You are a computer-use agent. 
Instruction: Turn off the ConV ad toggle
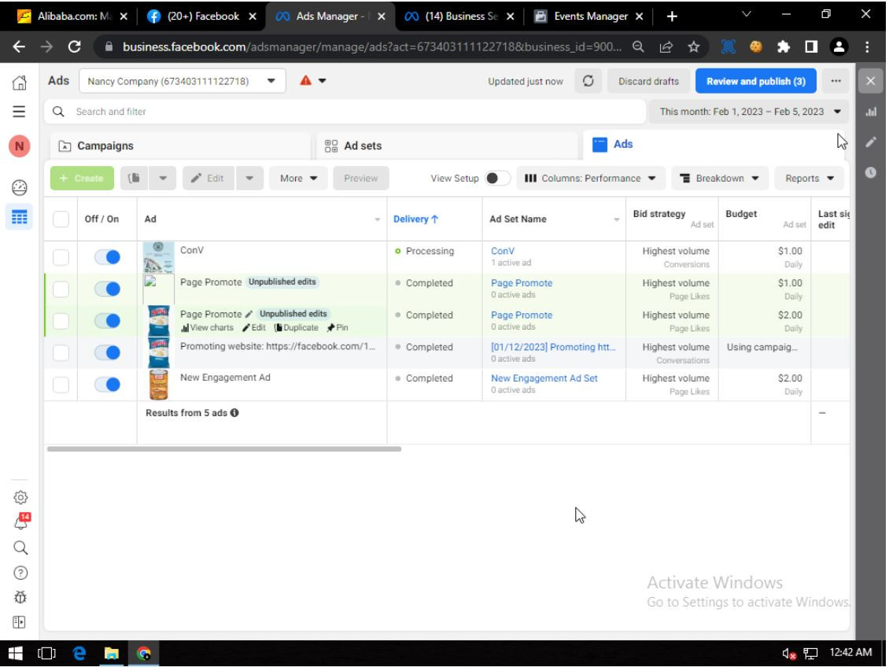(108, 259)
